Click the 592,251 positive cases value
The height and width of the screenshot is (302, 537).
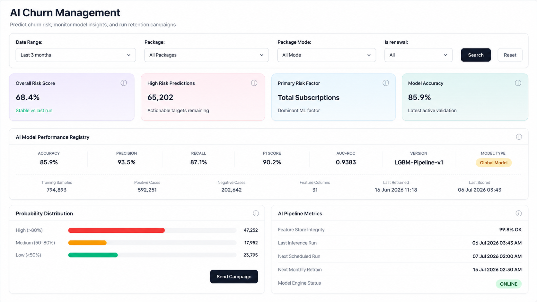tap(147, 190)
